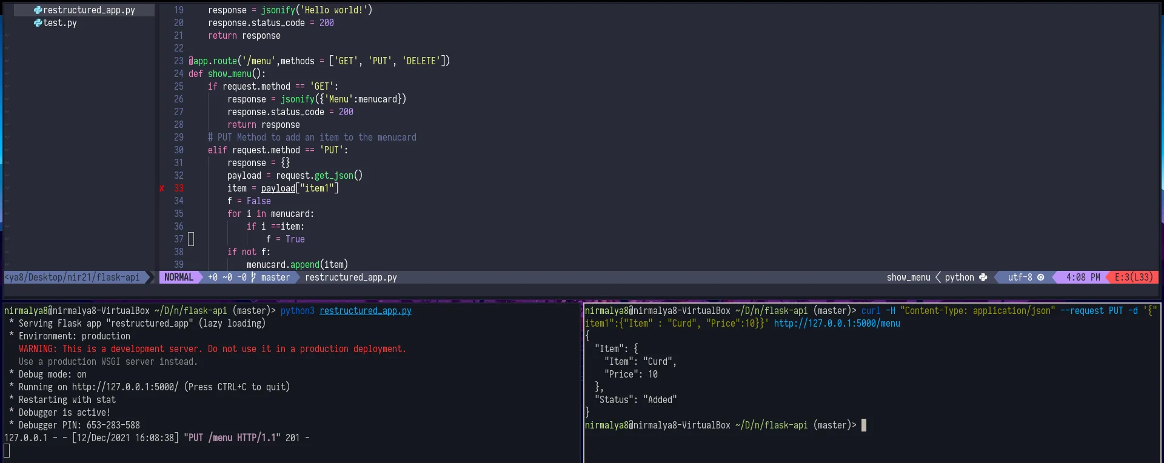Click the cursor at the bottom of the left terminal
The width and height of the screenshot is (1164, 463).
click(7, 451)
